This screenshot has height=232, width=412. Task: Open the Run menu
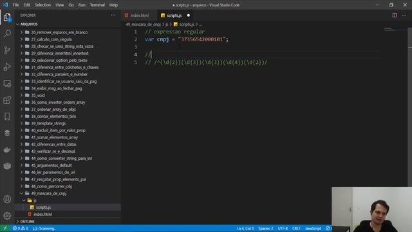82,5
